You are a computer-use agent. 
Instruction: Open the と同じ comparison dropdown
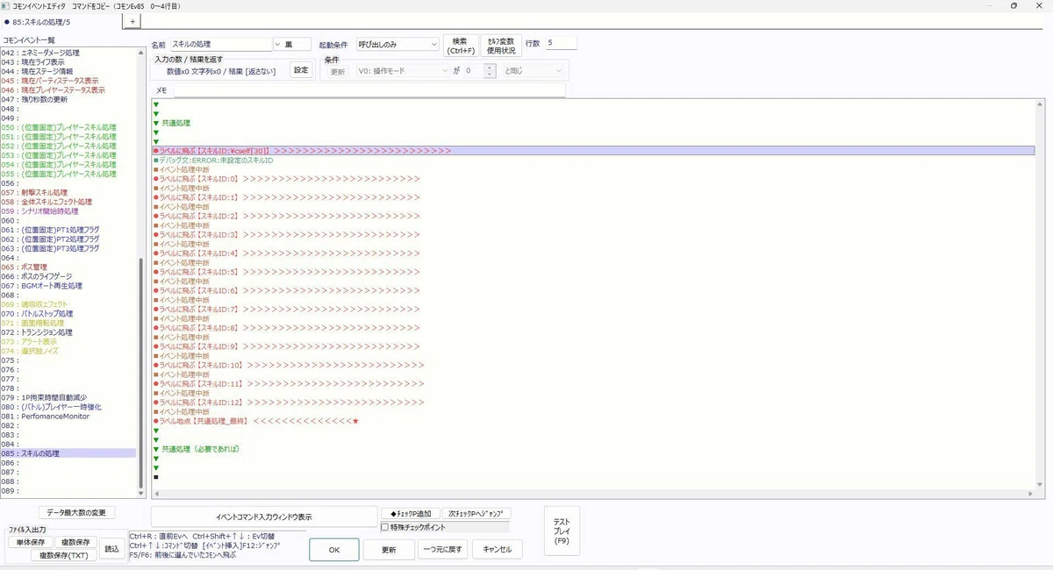(533, 71)
